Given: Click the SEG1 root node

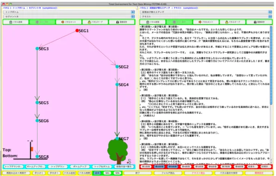Looking at the screenshot, I should pyautogui.click(x=77, y=30).
